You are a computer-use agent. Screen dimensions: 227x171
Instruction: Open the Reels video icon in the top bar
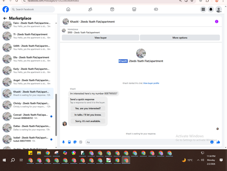112,10
